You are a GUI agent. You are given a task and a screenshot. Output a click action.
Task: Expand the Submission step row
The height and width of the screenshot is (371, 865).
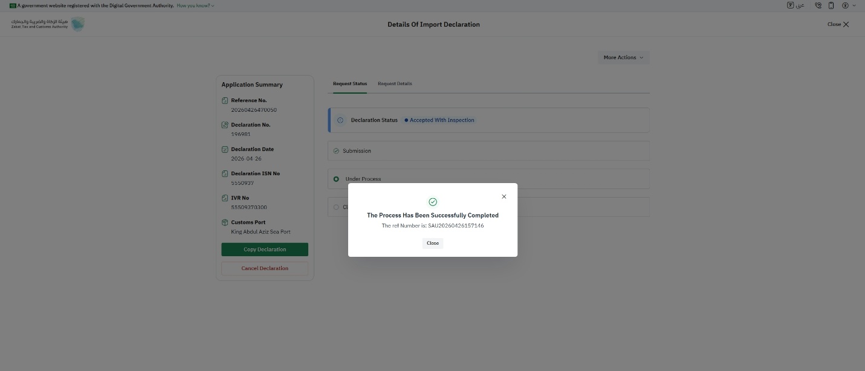(488, 151)
